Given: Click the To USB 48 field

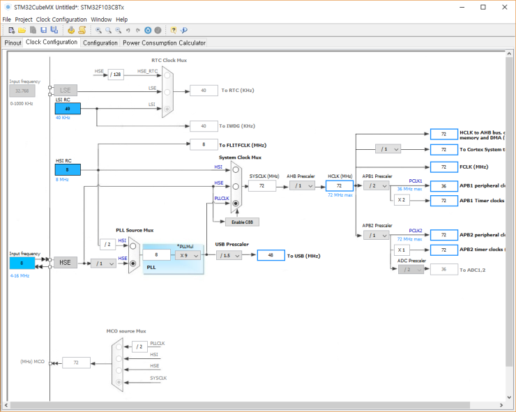Looking at the screenshot, I should click(271, 255).
